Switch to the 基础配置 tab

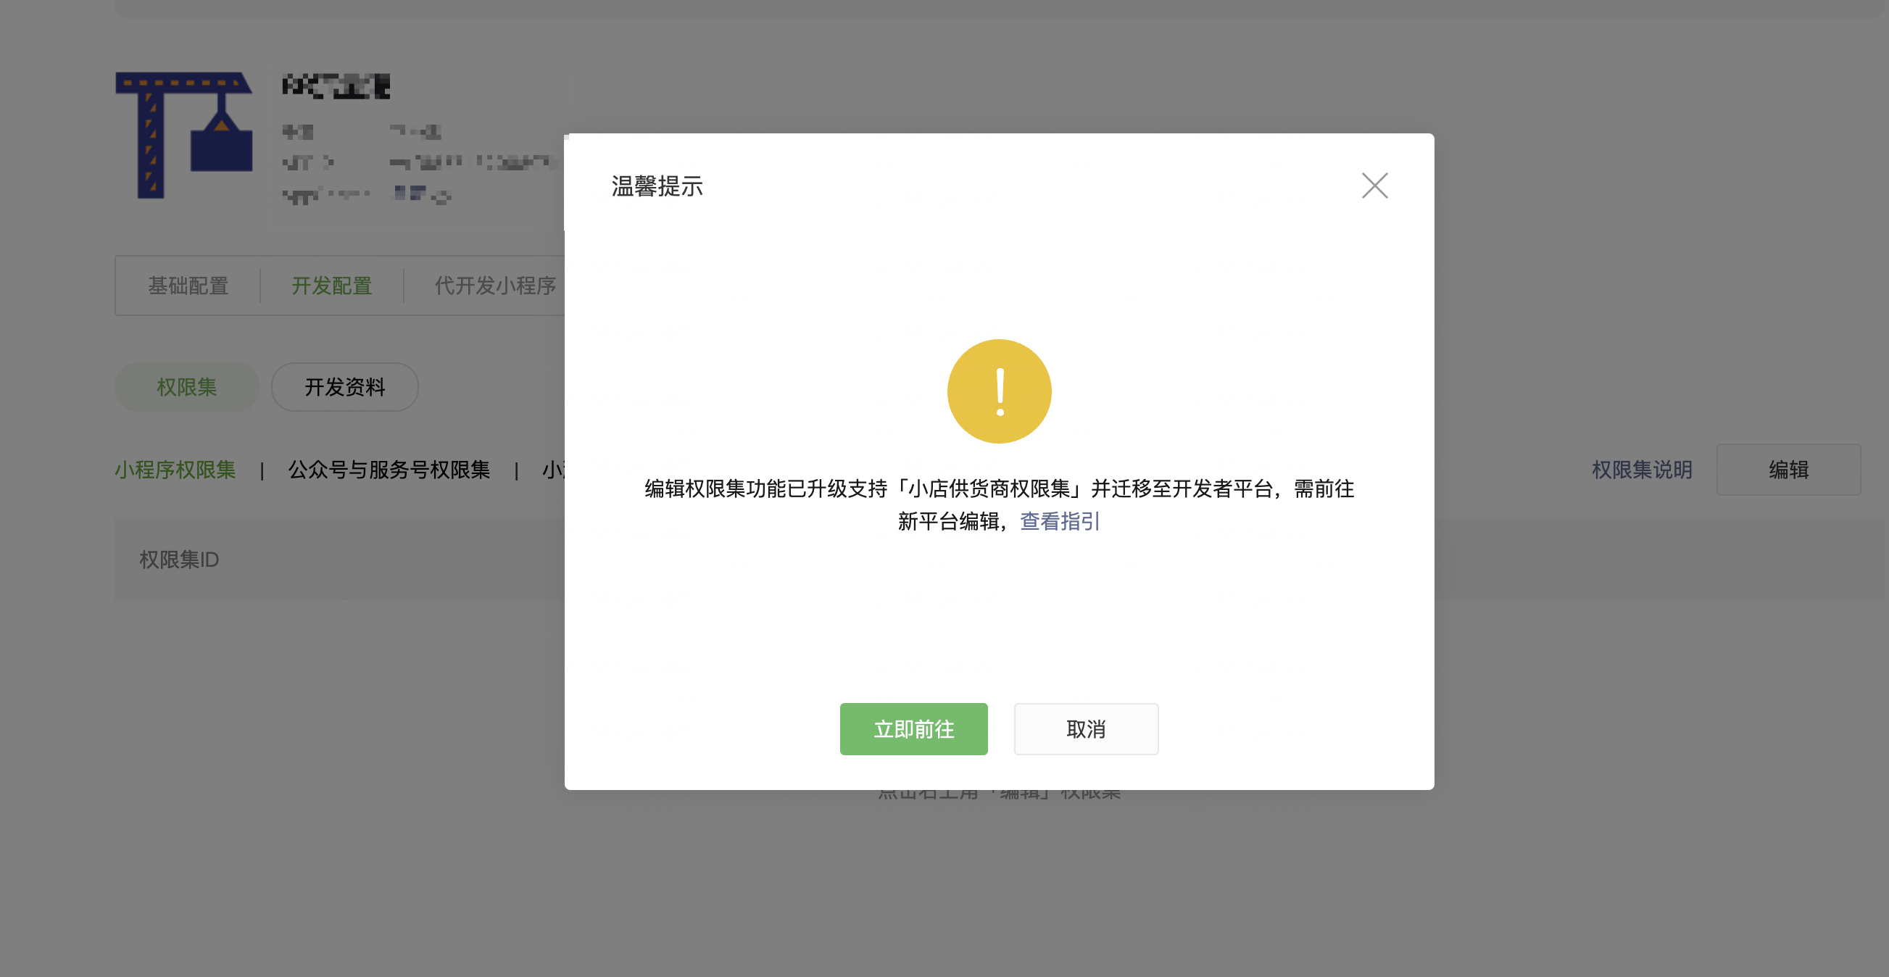(x=188, y=286)
